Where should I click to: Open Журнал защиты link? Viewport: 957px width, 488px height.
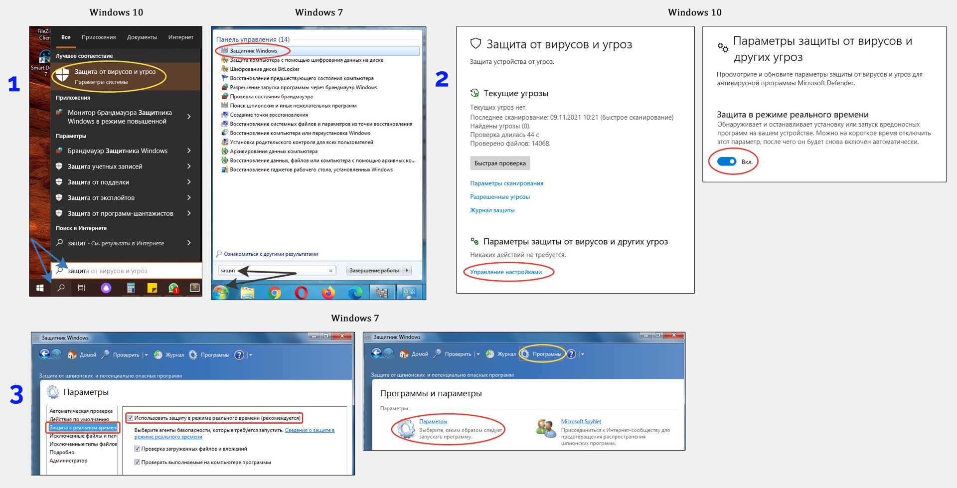point(492,210)
